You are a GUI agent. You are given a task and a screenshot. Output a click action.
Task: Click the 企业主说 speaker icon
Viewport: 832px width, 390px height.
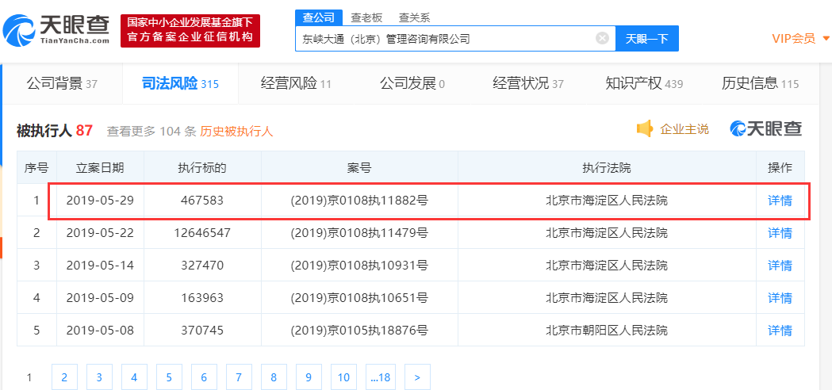[x=644, y=129]
